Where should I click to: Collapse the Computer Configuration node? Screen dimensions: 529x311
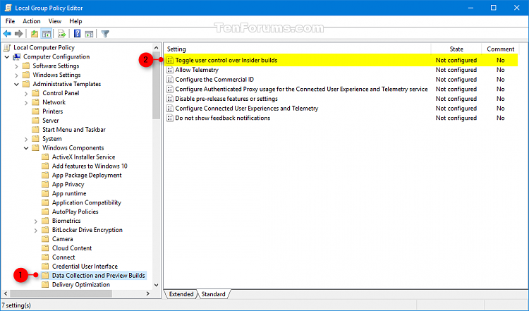7,56
